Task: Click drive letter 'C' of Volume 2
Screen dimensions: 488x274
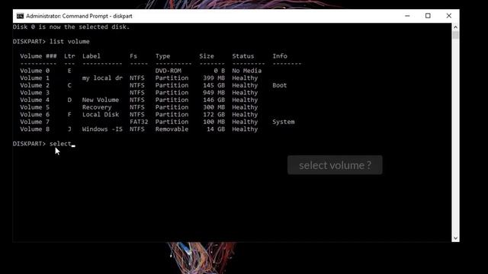Action: (x=69, y=85)
